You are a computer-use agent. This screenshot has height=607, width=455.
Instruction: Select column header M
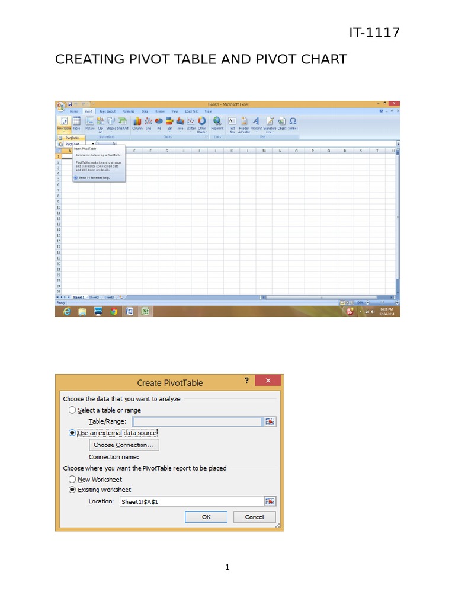[x=264, y=151]
